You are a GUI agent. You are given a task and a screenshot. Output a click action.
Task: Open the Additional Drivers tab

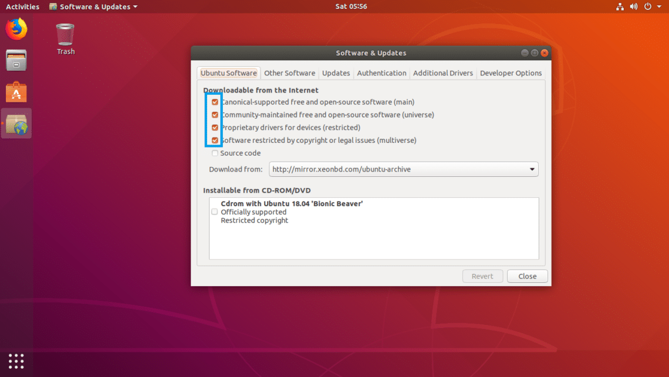point(443,73)
